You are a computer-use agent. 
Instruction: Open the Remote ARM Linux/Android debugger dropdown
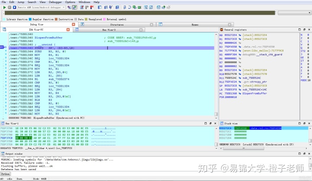pos(41,7)
